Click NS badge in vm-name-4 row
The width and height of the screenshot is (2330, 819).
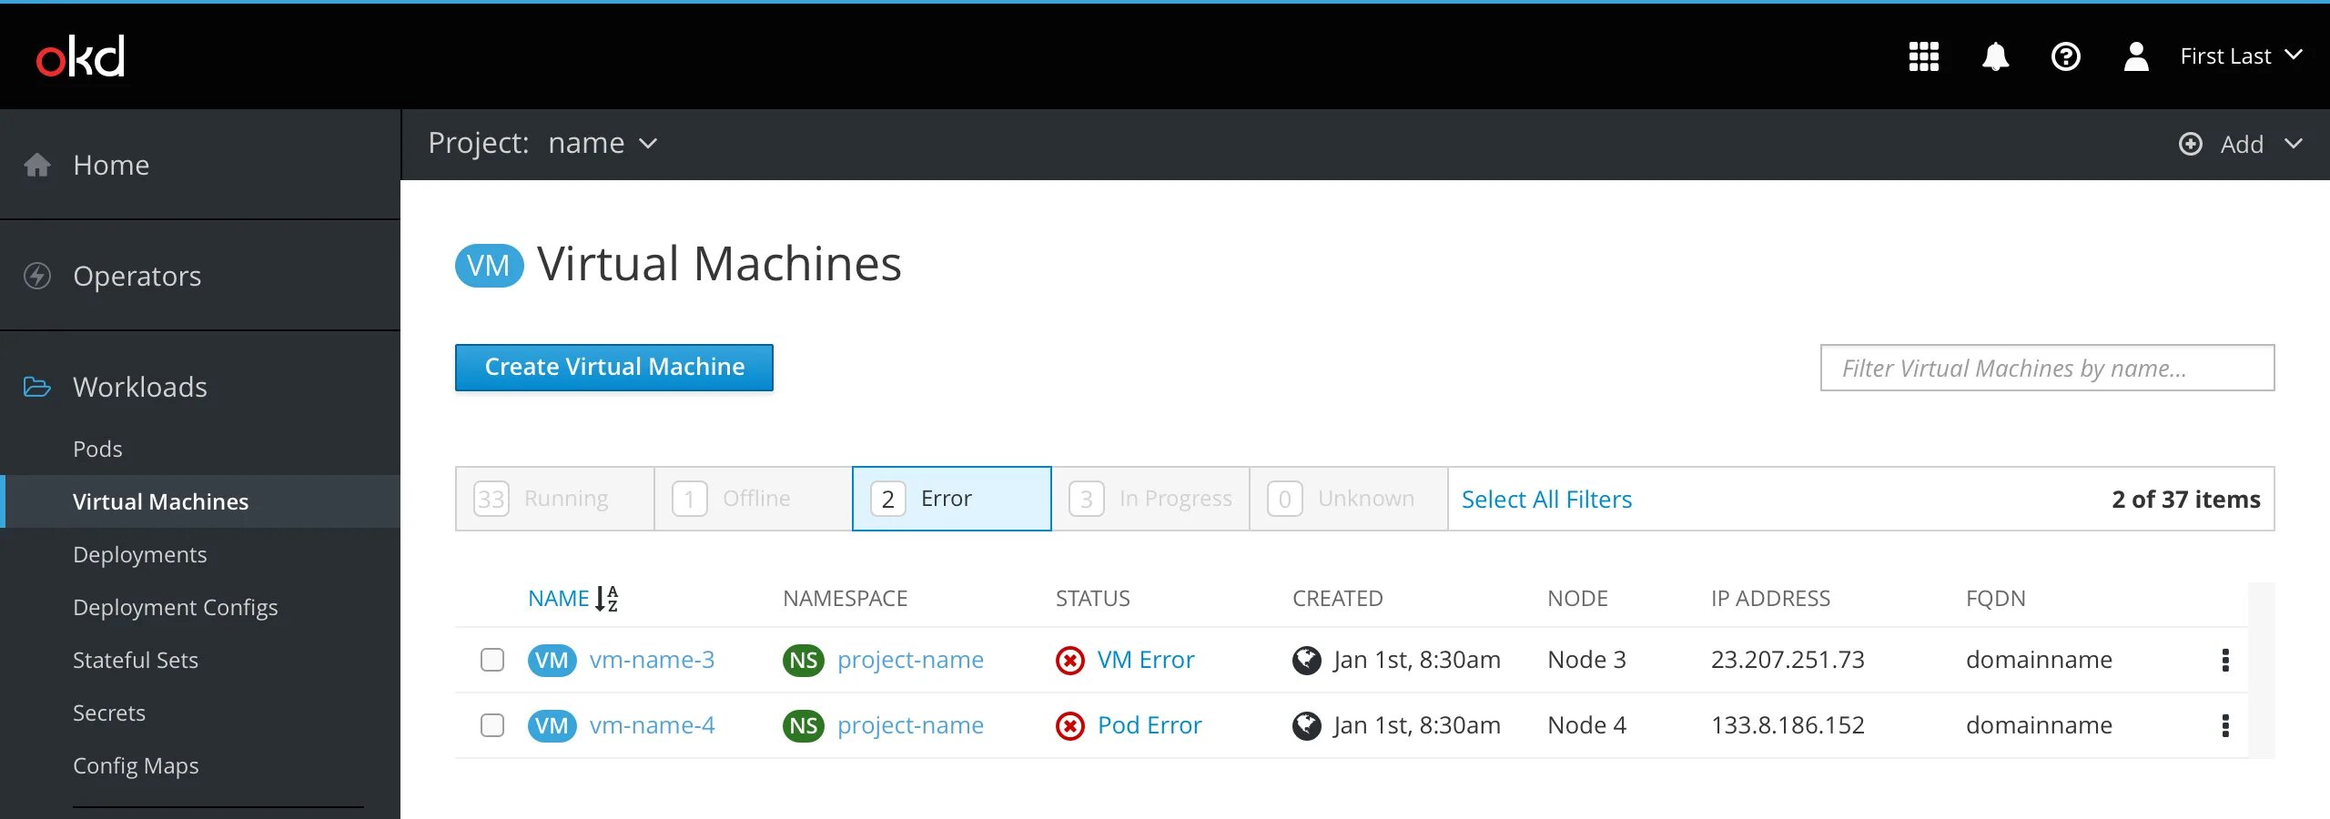tap(803, 725)
